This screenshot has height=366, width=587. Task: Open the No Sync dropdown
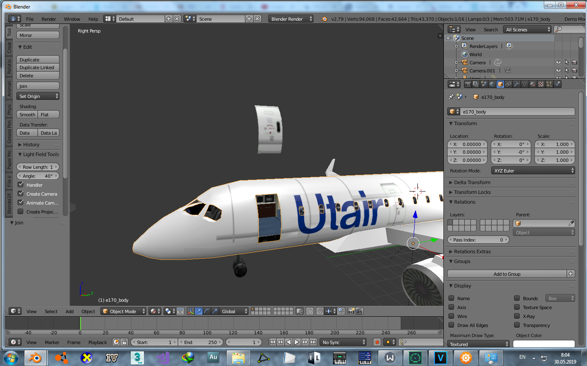click(x=343, y=342)
